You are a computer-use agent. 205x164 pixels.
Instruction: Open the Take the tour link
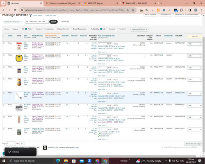[51, 16]
